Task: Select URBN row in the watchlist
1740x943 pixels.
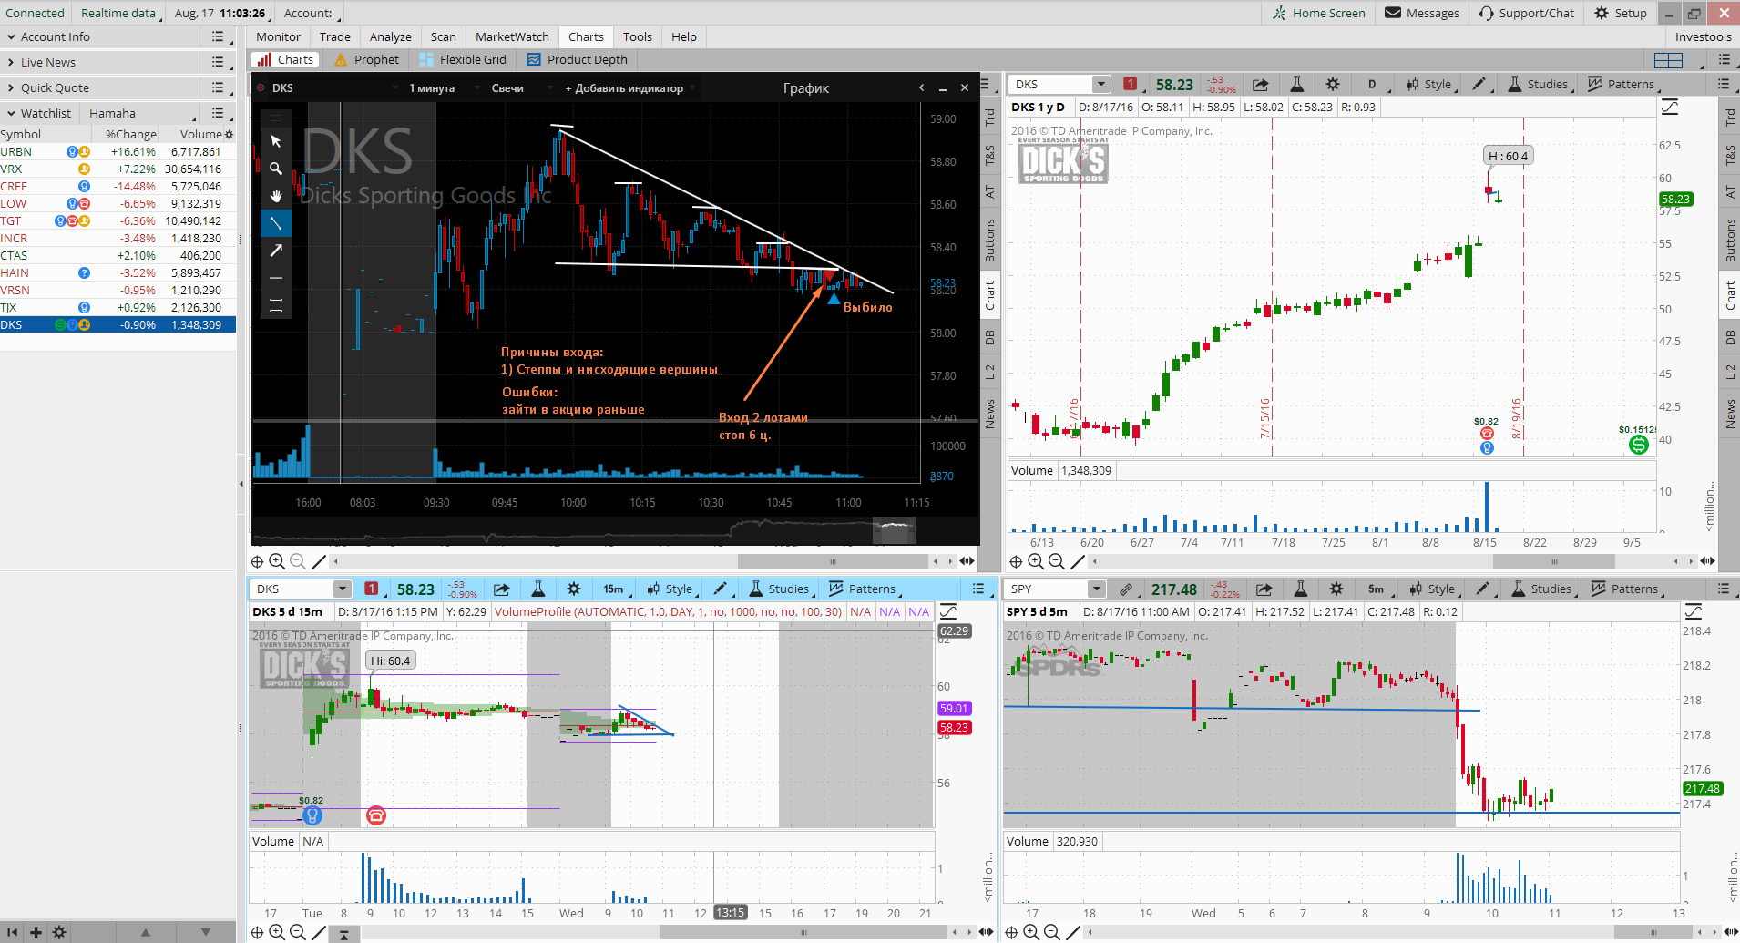Action: click(x=118, y=152)
